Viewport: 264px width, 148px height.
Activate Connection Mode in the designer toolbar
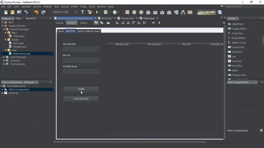click(102, 23)
